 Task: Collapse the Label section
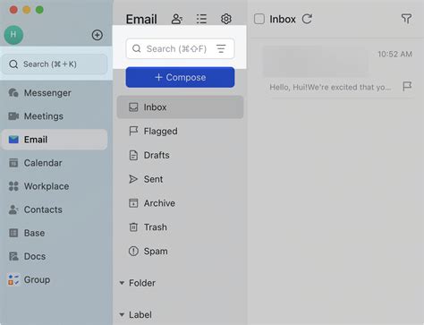(122, 314)
